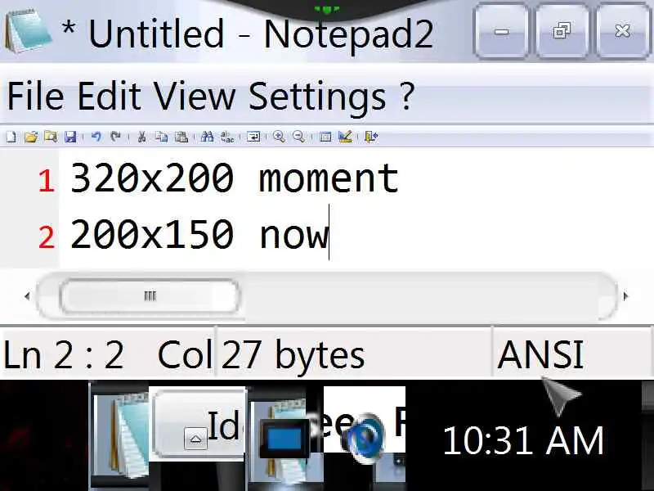This screenshot has width=654, height=491.
Task: Open the View menu
Action: point(195,96)
